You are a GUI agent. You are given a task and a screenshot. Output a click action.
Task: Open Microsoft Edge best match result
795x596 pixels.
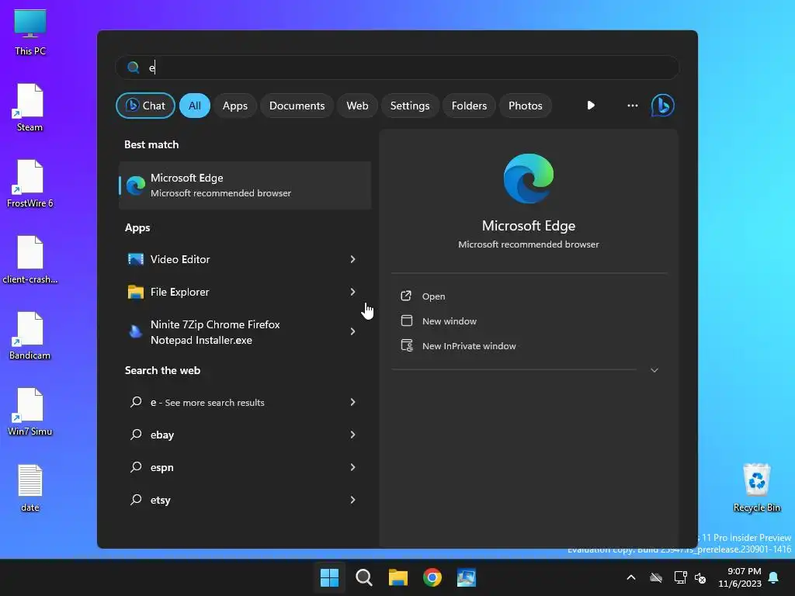pyautogui.click(x=245, y=185)
